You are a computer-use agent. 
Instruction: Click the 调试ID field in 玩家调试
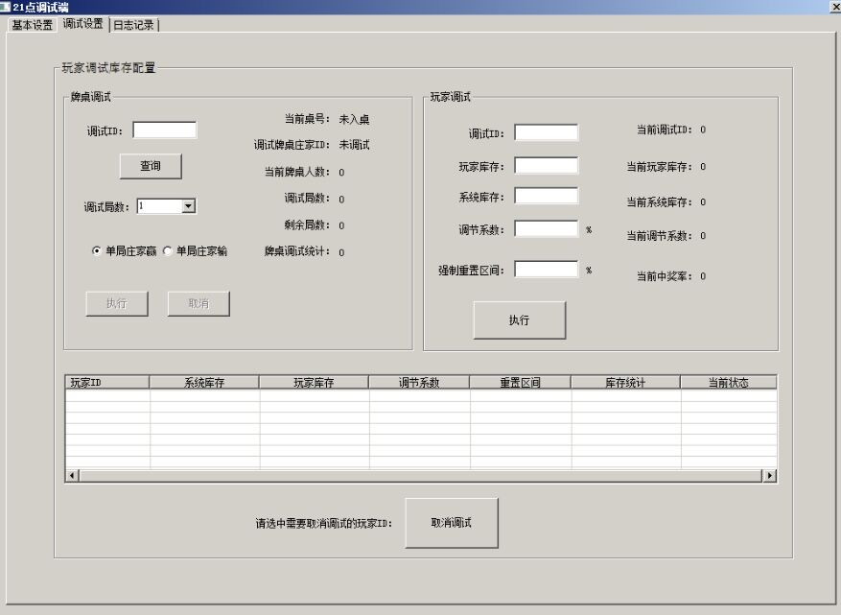546,133
